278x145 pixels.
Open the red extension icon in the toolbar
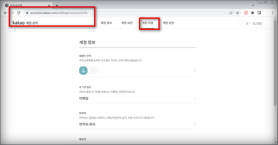tap(246, 13)
